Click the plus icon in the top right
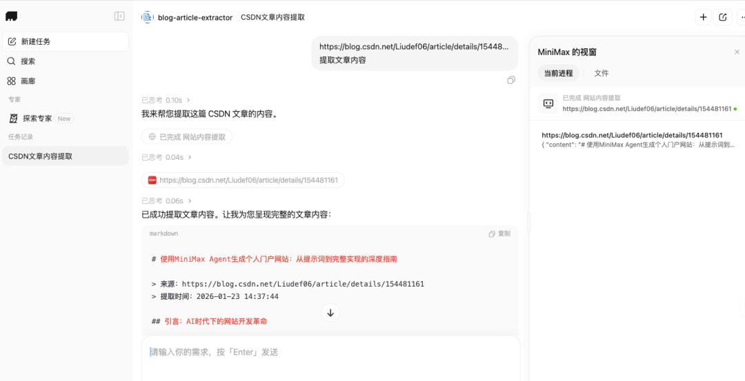Screen dimensions: 745x381 point(703,17)
